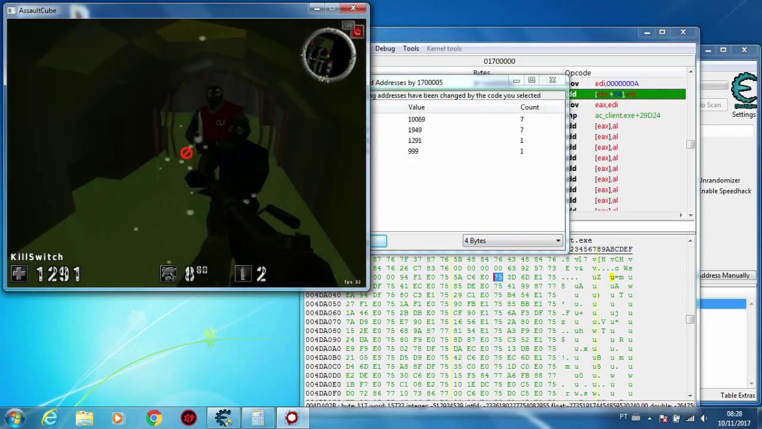Open network signal tray icon
The image size is (762, 429).
tap(690, 418)
